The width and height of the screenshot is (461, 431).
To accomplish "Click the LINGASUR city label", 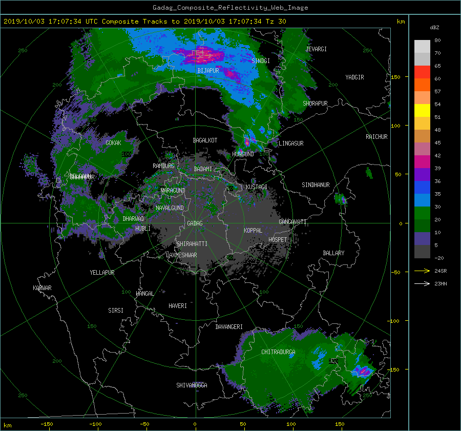I will 291,143.
